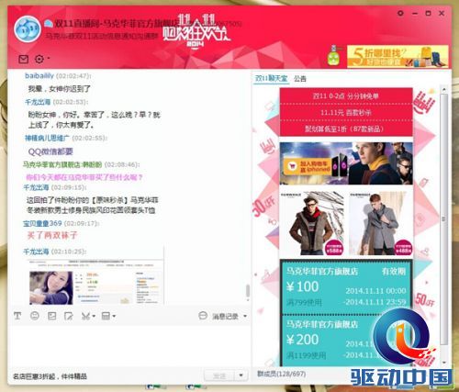The height and width of the screenshot is (392, 459).
Task: Click the message QQ微信都要
Action: click(50, 151)
